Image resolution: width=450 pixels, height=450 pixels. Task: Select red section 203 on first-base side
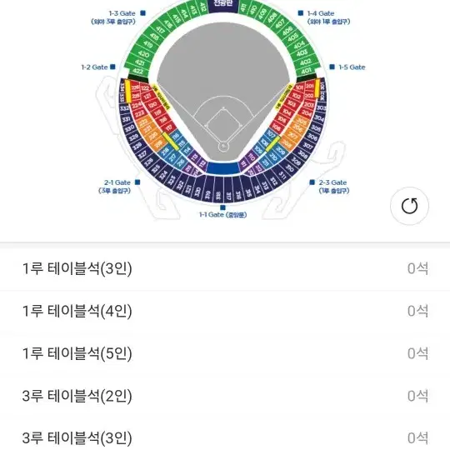point(309,105)
